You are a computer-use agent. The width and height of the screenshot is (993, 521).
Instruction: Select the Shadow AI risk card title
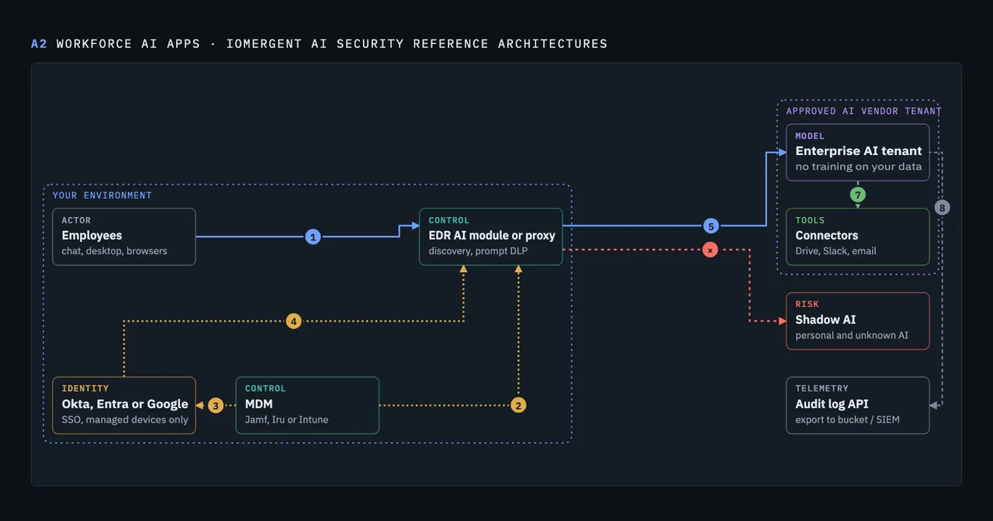click(x=825, y=319)
